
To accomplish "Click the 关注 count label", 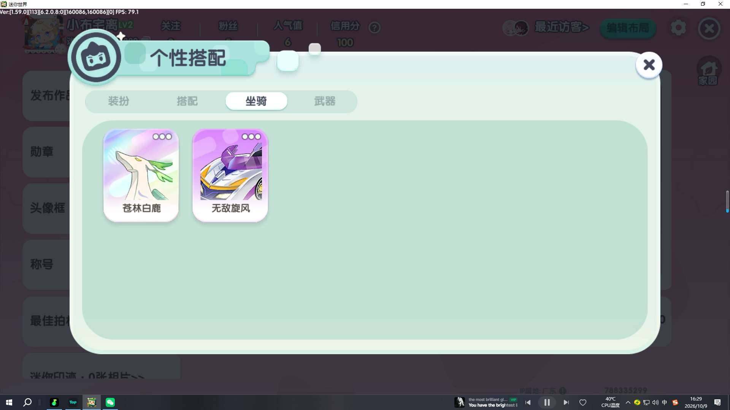I will (170, 26).
